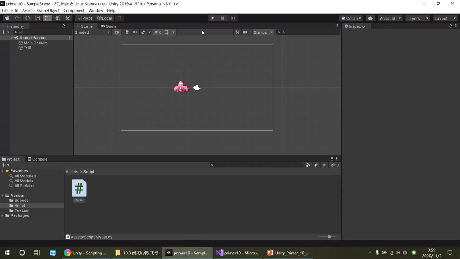Switch transform pivot between Pivot and Center
The height and width of the screenshot is (259, 460).
[84, 18]
